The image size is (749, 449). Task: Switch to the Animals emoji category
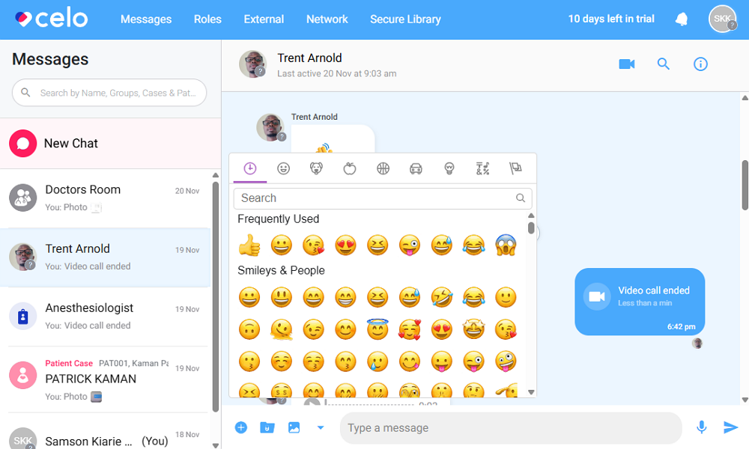(316, 168)
